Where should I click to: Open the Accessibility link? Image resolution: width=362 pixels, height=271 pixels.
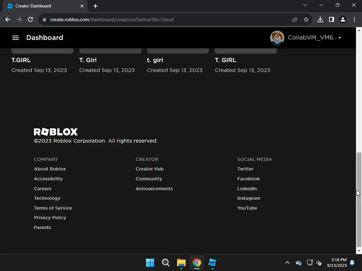48,179
